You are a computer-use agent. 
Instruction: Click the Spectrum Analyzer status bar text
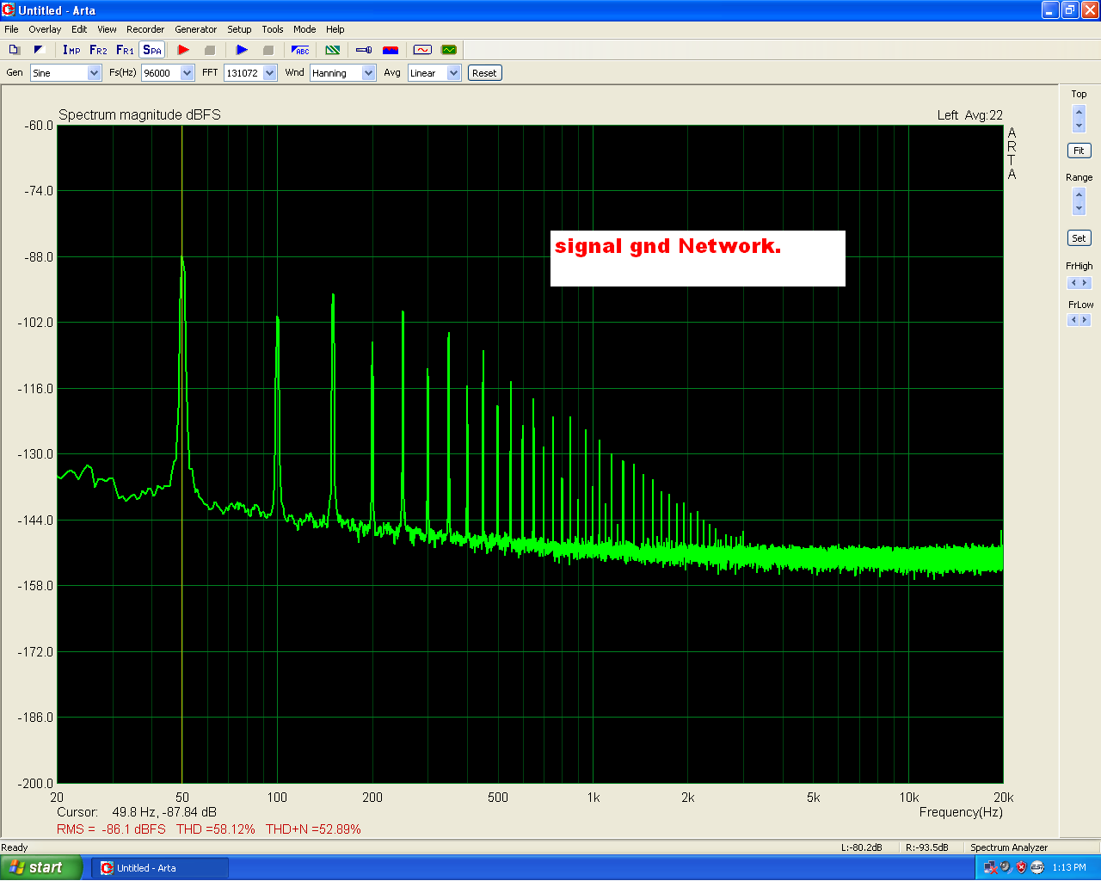point(1009,847)
